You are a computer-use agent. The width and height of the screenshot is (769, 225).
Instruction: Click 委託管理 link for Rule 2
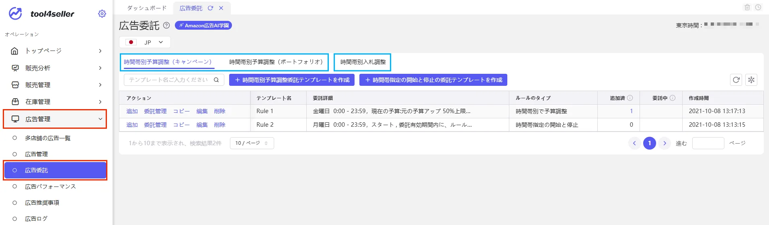point(155,125)
